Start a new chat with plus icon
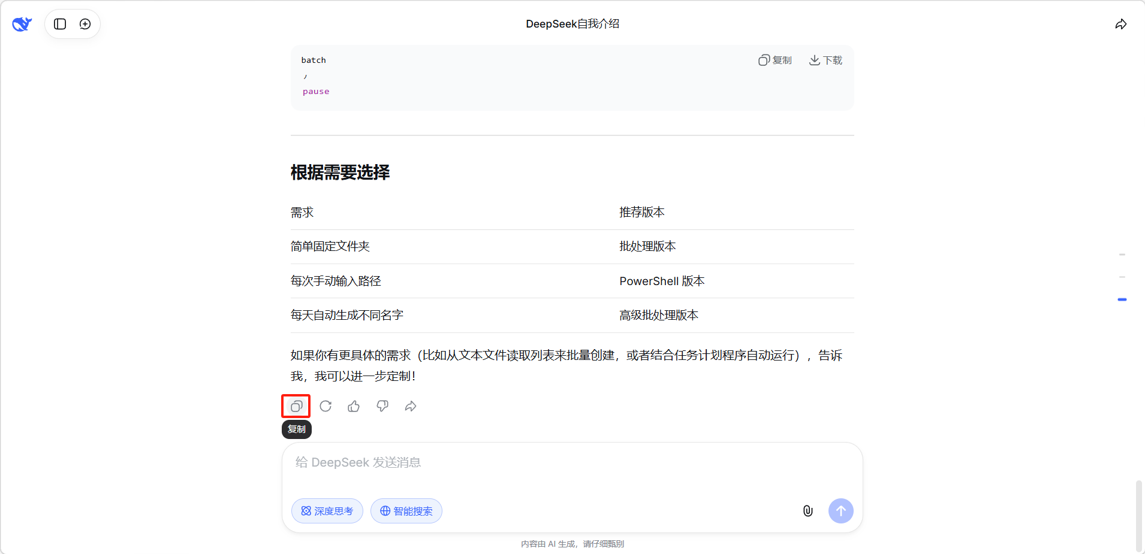This screenshot has height=554, width=1145. pyautogui.click(x=85, y=24)
